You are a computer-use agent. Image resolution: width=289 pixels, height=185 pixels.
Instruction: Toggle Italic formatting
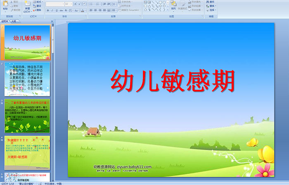tap(52, 10)
